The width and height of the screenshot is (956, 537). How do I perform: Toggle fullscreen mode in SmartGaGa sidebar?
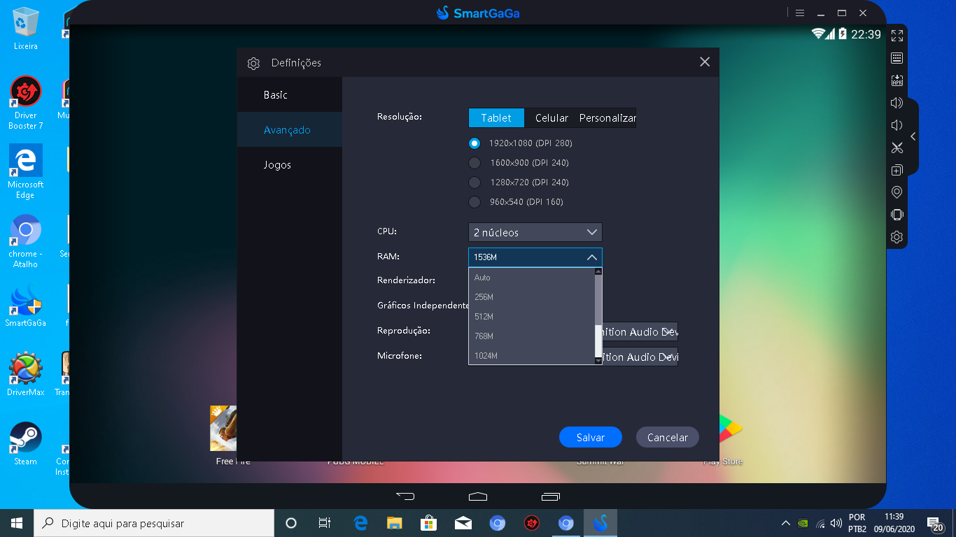[x=897, y=36]
